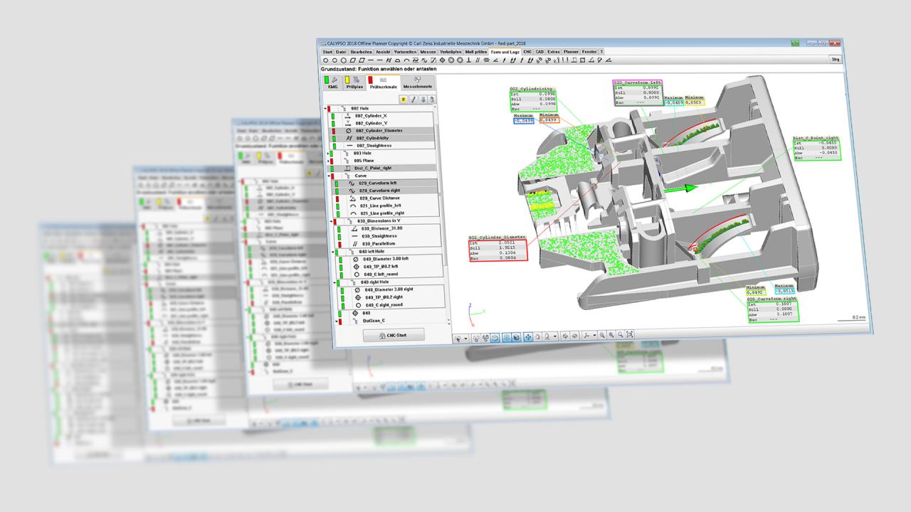
Task: Toggle the status indicator beside 002_Cylinder_Diameter
Action: [333, 131]
